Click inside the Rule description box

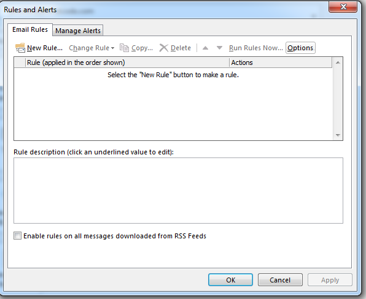pyautogui.click(x=178, y=191)
